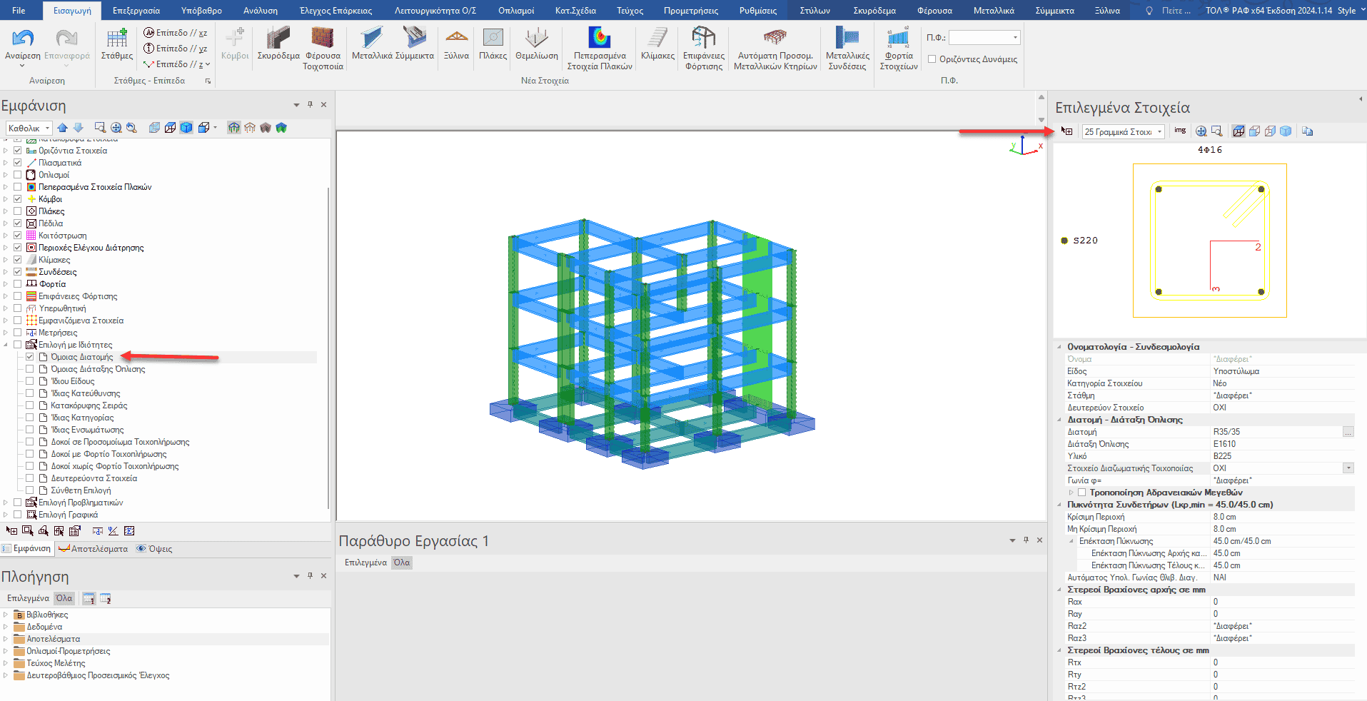Click Επίπεδο // xz plane button
Image resolution: width=1367 pixels, height=701 pixels.
click(176, 33)
